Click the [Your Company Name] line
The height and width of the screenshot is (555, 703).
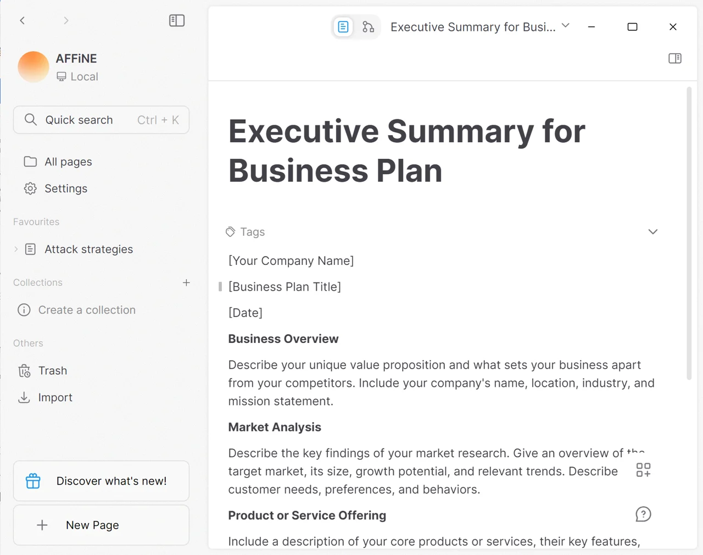(x=291, y=260)
